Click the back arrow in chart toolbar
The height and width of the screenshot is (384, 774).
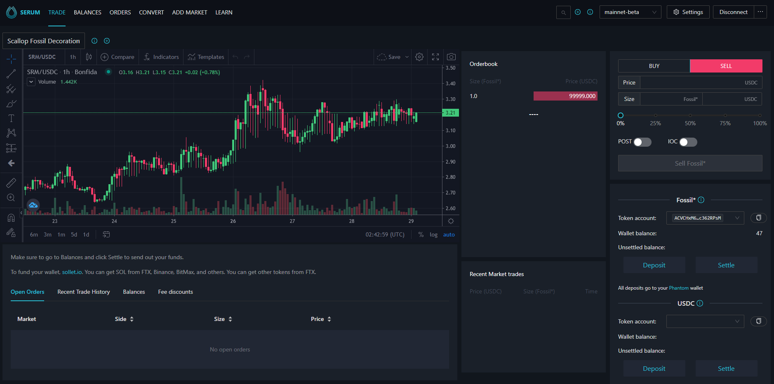[11, 163]
